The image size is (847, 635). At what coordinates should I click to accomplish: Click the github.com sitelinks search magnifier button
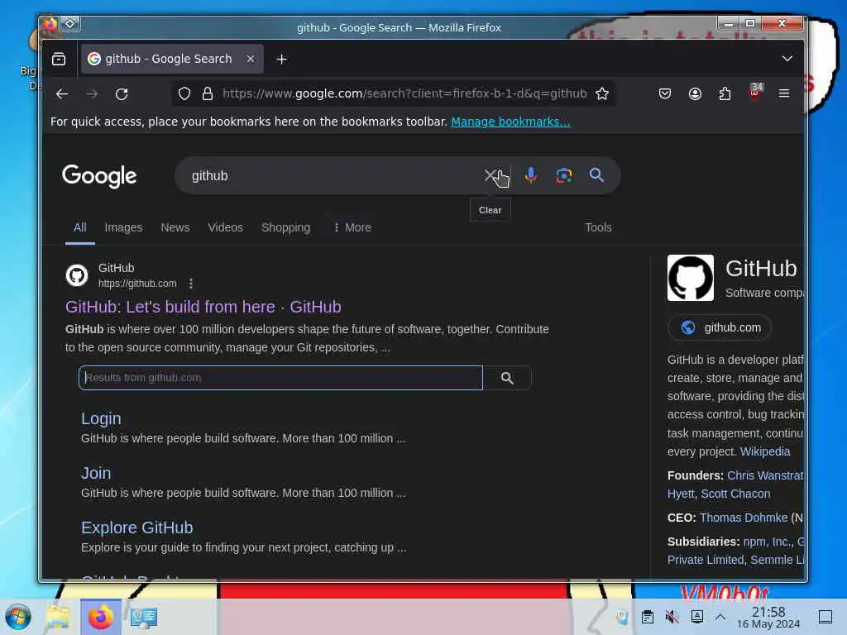click(507, 378)
